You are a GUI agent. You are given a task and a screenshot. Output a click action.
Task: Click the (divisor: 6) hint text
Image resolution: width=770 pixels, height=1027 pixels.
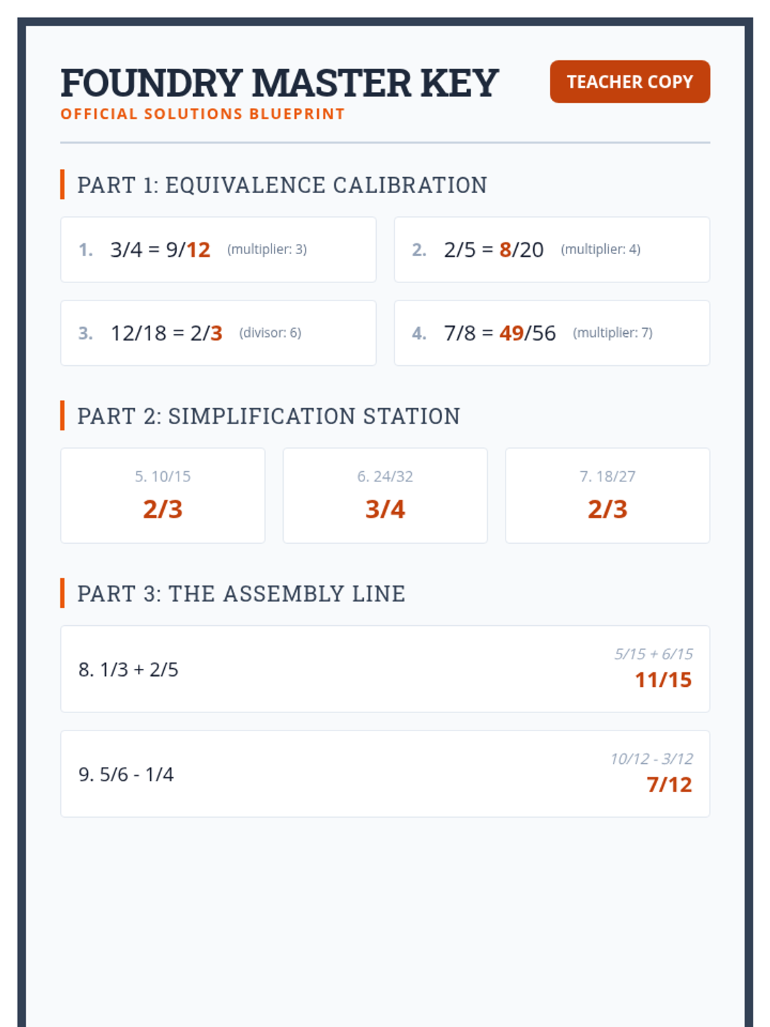[270, 332]
